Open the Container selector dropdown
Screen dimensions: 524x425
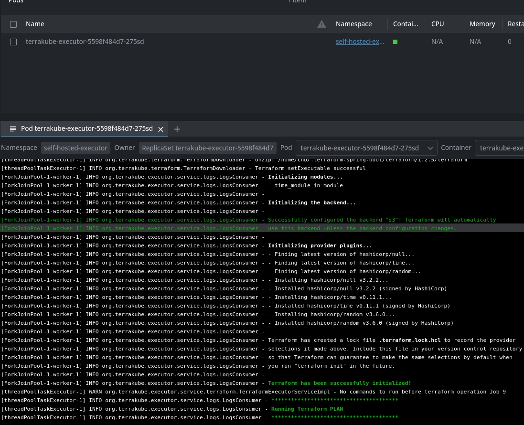pos(500,148)
